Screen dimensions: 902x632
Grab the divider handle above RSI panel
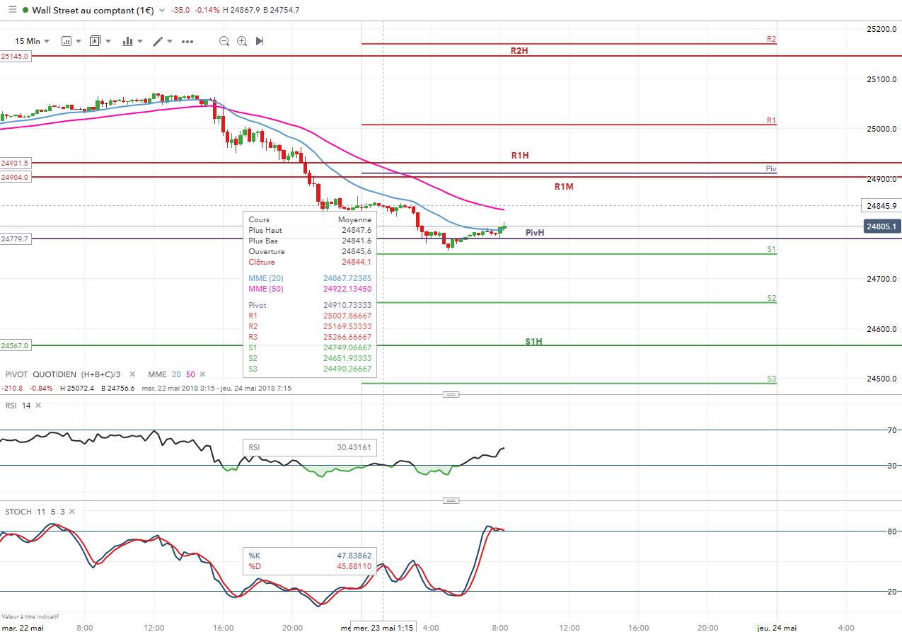[x=451, y=394]
